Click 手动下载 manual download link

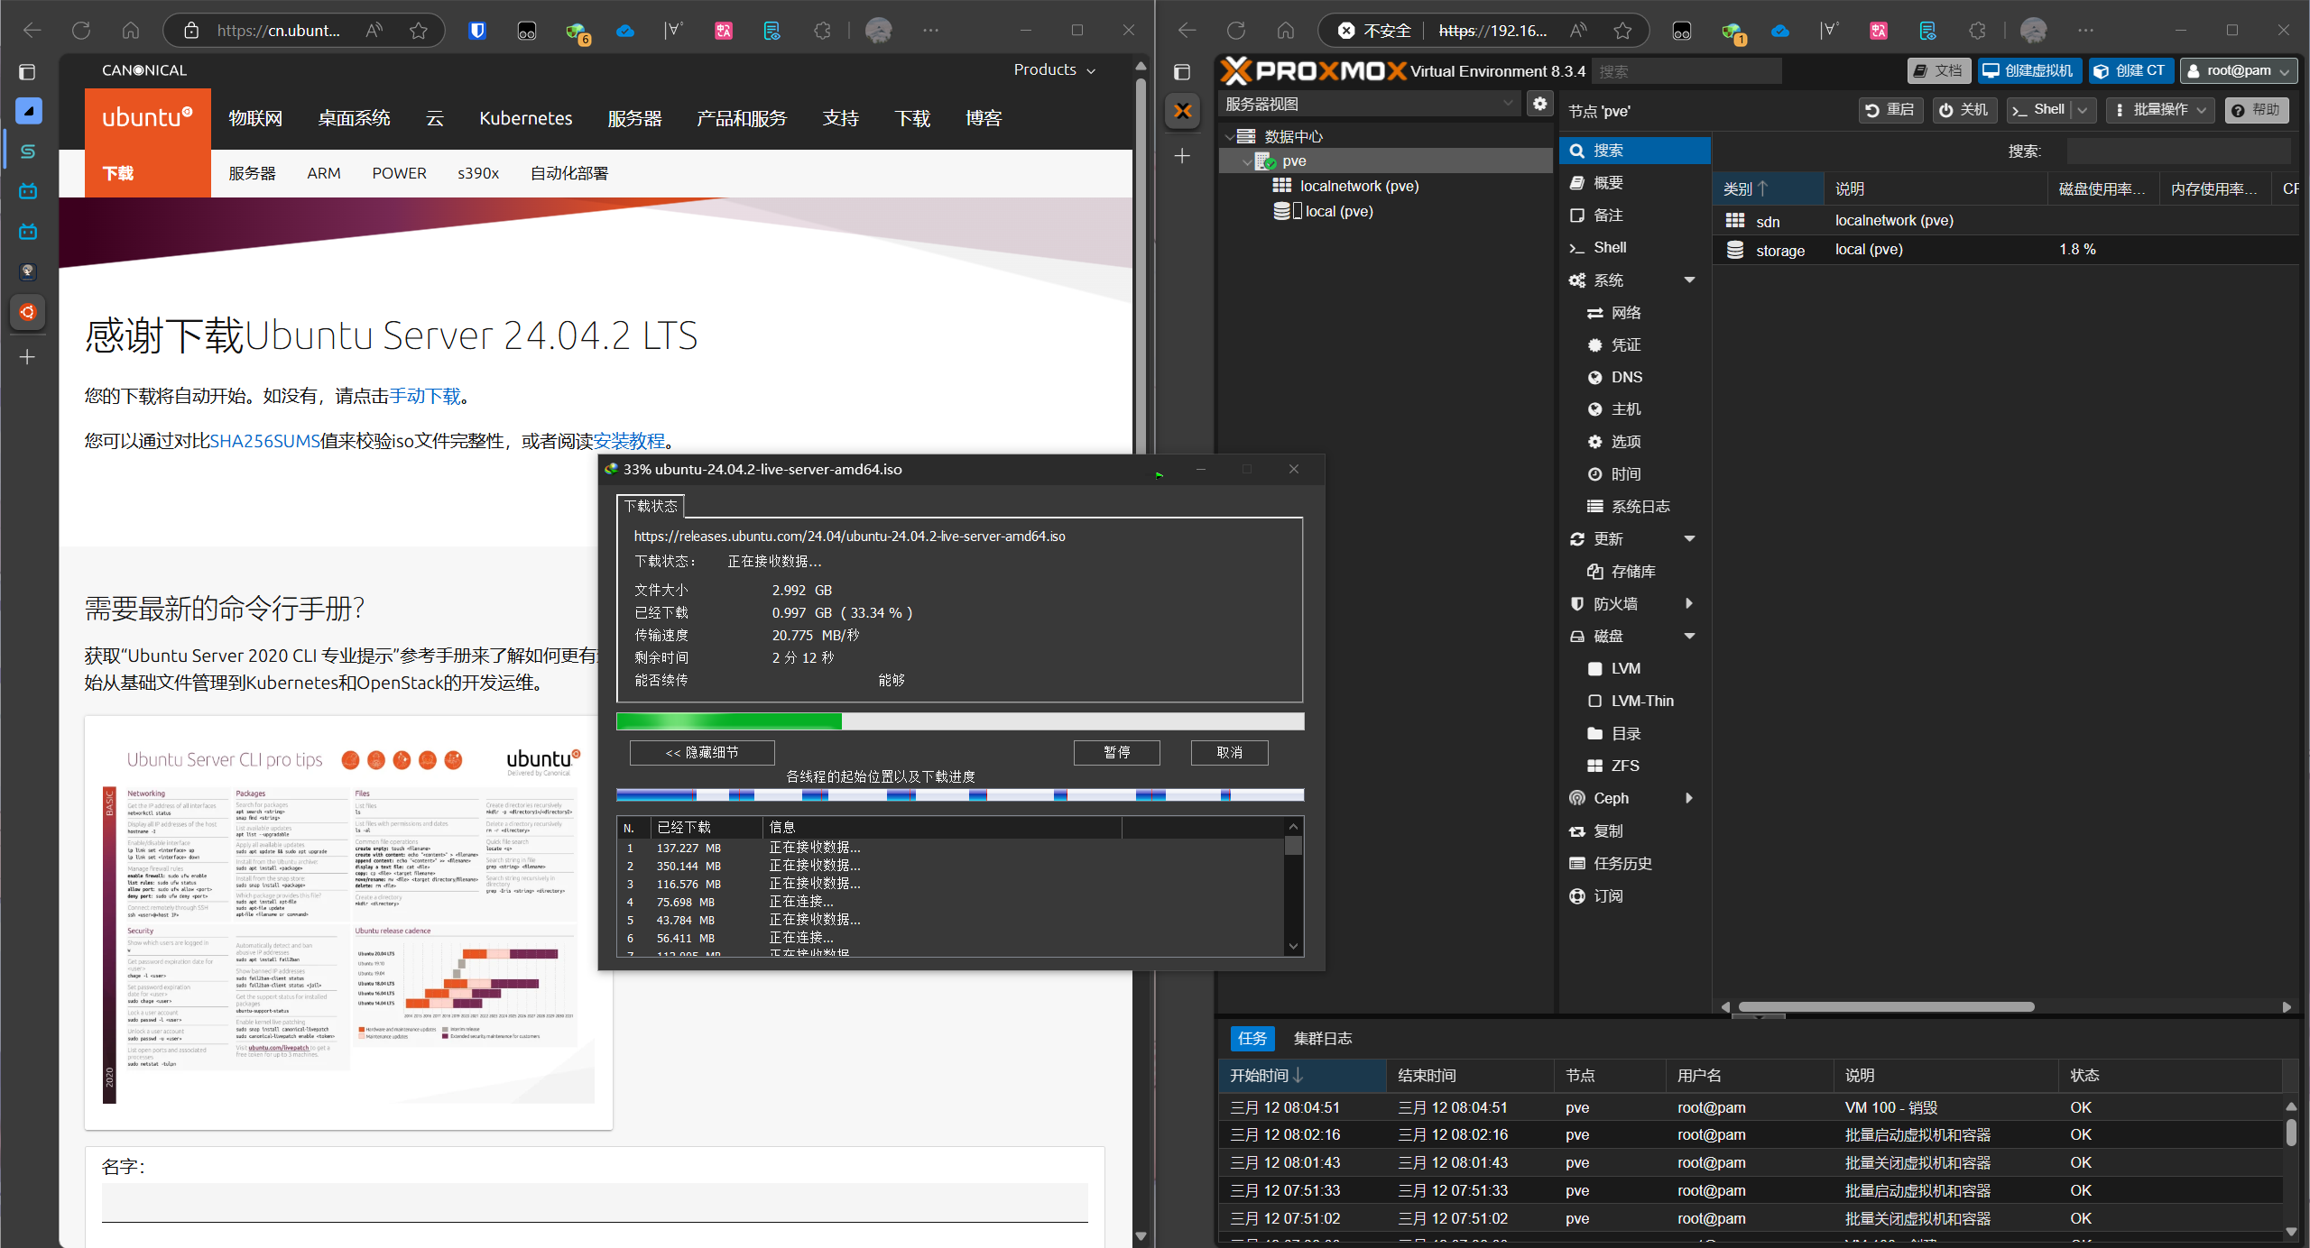tap(424, 397)
